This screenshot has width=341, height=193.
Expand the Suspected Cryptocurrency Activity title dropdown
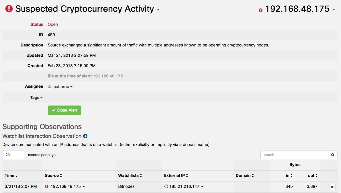pyautogui.click(x=158, y=10)
